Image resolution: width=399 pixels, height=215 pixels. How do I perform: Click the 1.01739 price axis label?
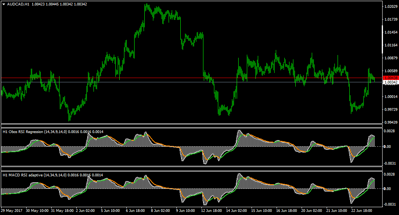pyautogui.click(x=391, y=19)
